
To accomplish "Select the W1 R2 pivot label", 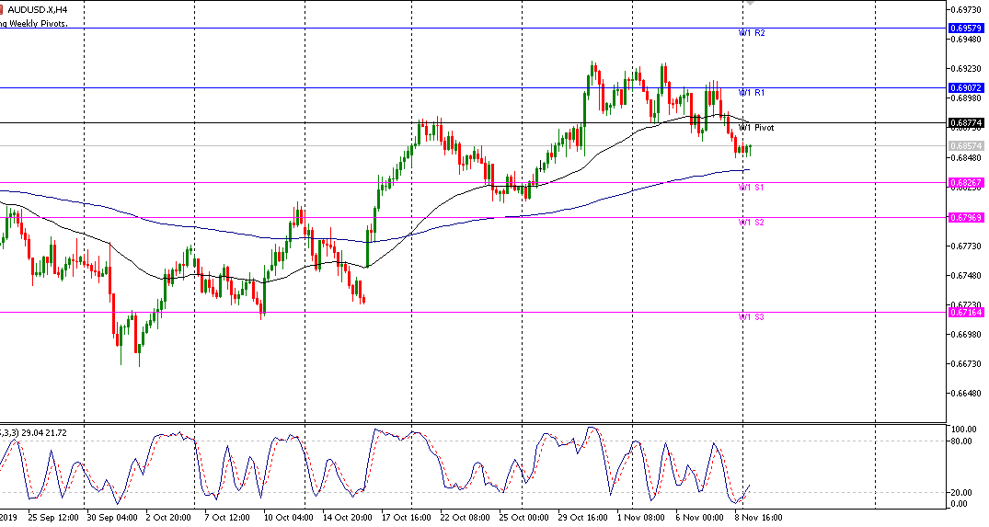I will click(x=752, y=33).
